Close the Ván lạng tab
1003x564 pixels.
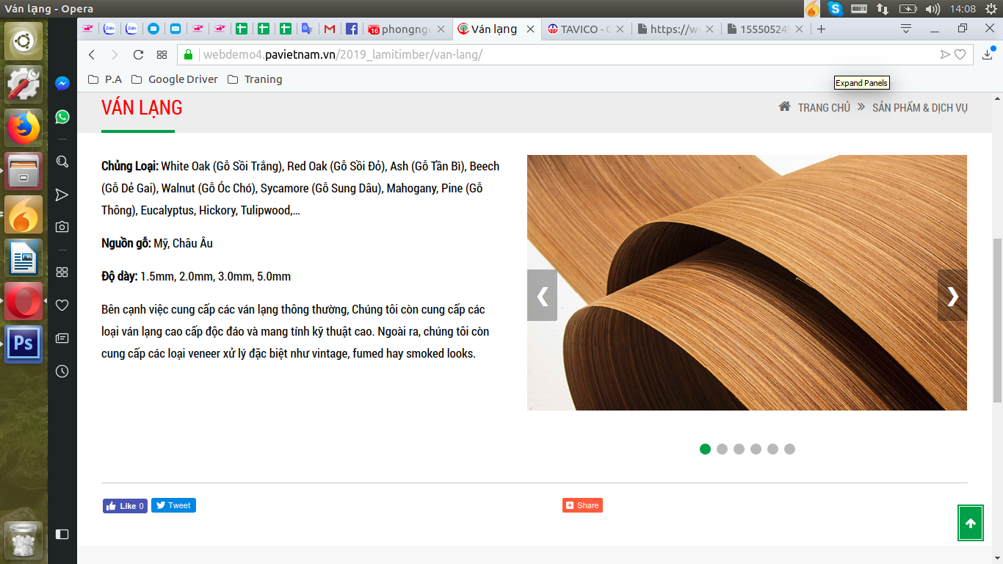pyautogui.click(x=531, y=29)
